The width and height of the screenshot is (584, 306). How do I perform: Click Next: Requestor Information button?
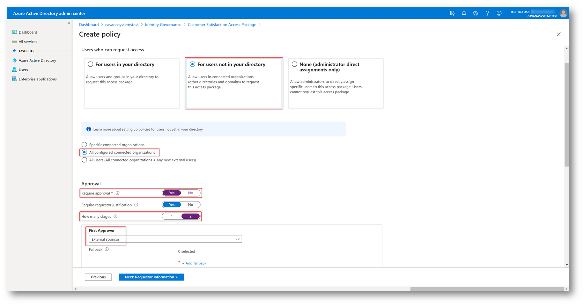pyautogui.click(x=151, y=277)
